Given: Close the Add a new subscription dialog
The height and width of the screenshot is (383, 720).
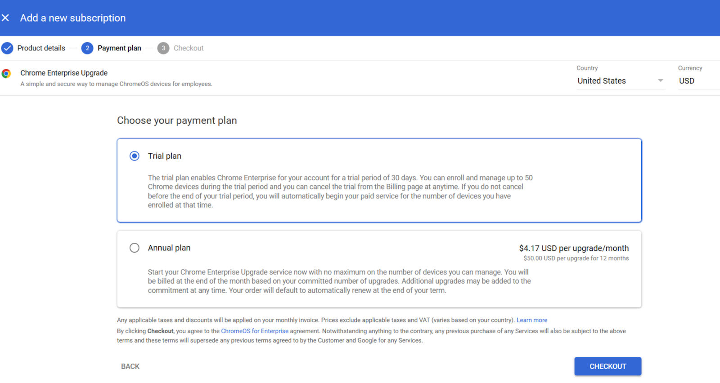Looking at the screenshot, I should 5,18.
